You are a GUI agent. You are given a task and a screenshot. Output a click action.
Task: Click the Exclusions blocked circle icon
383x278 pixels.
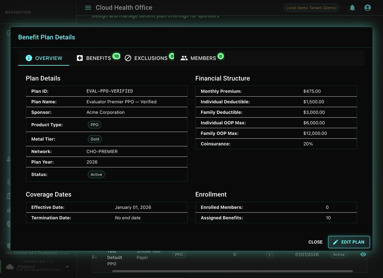pos(128,58)
